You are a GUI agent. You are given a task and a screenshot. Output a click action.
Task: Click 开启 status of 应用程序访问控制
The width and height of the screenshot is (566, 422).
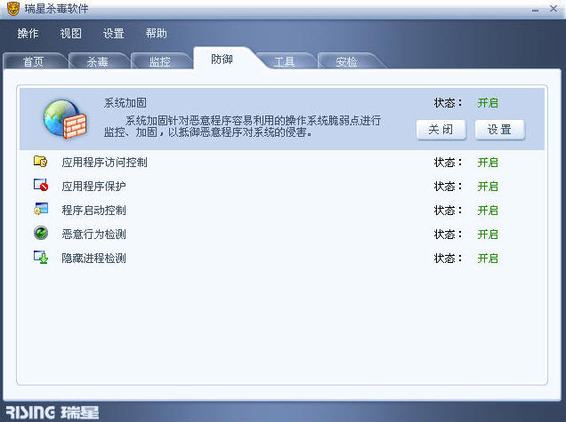tap(488, 163)
